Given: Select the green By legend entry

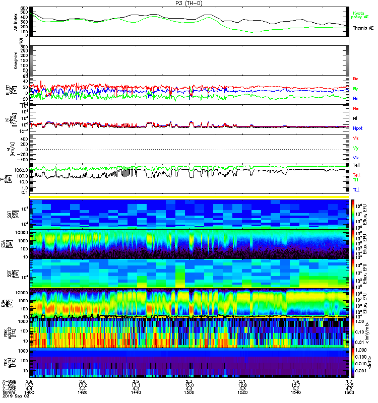Looking at the screenshot, I should (x=355, y=89).
